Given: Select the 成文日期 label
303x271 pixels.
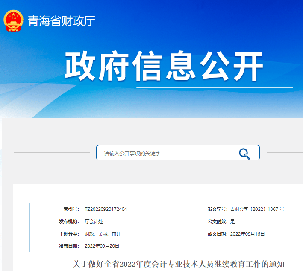Looking at the screenshot, I should point(218,234).
